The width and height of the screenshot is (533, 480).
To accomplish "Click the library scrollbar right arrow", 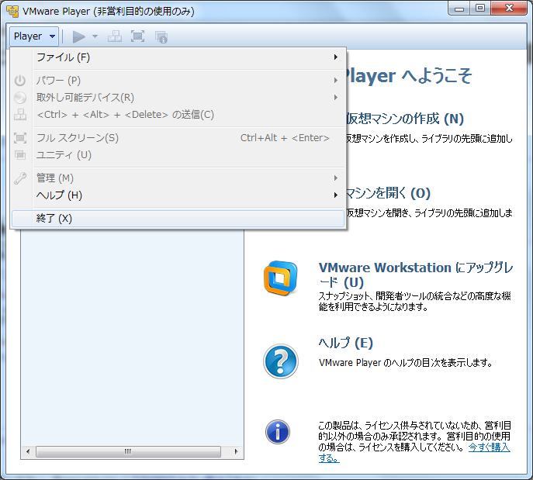I will 237,451.
